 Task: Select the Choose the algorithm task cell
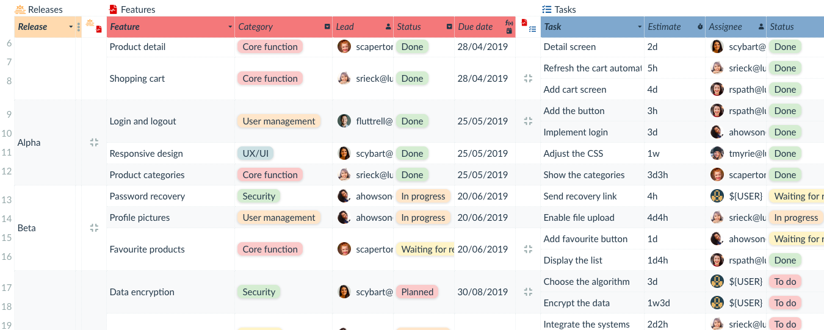click(593, 281)
